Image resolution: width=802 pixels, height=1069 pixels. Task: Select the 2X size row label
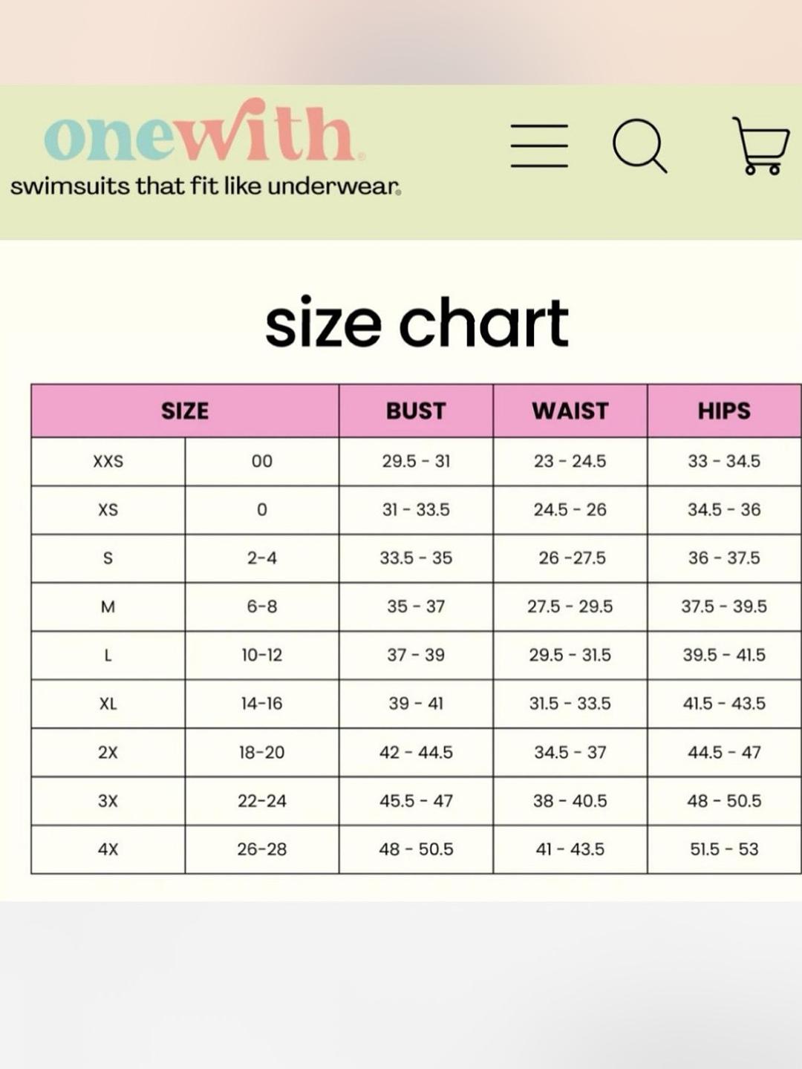(x=108, y=752)
